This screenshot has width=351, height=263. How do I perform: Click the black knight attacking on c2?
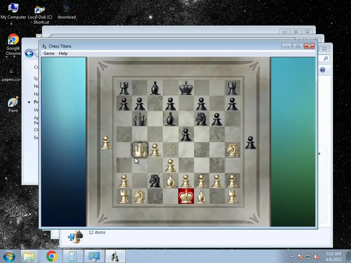[155, 180]
